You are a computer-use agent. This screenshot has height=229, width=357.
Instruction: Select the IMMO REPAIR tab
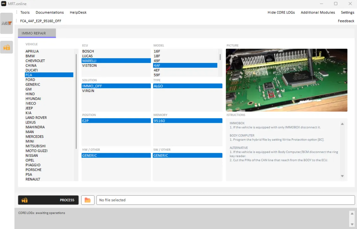(x=37, y=33)
